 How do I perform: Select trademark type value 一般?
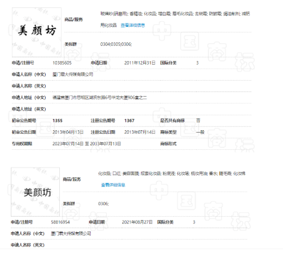200,132
